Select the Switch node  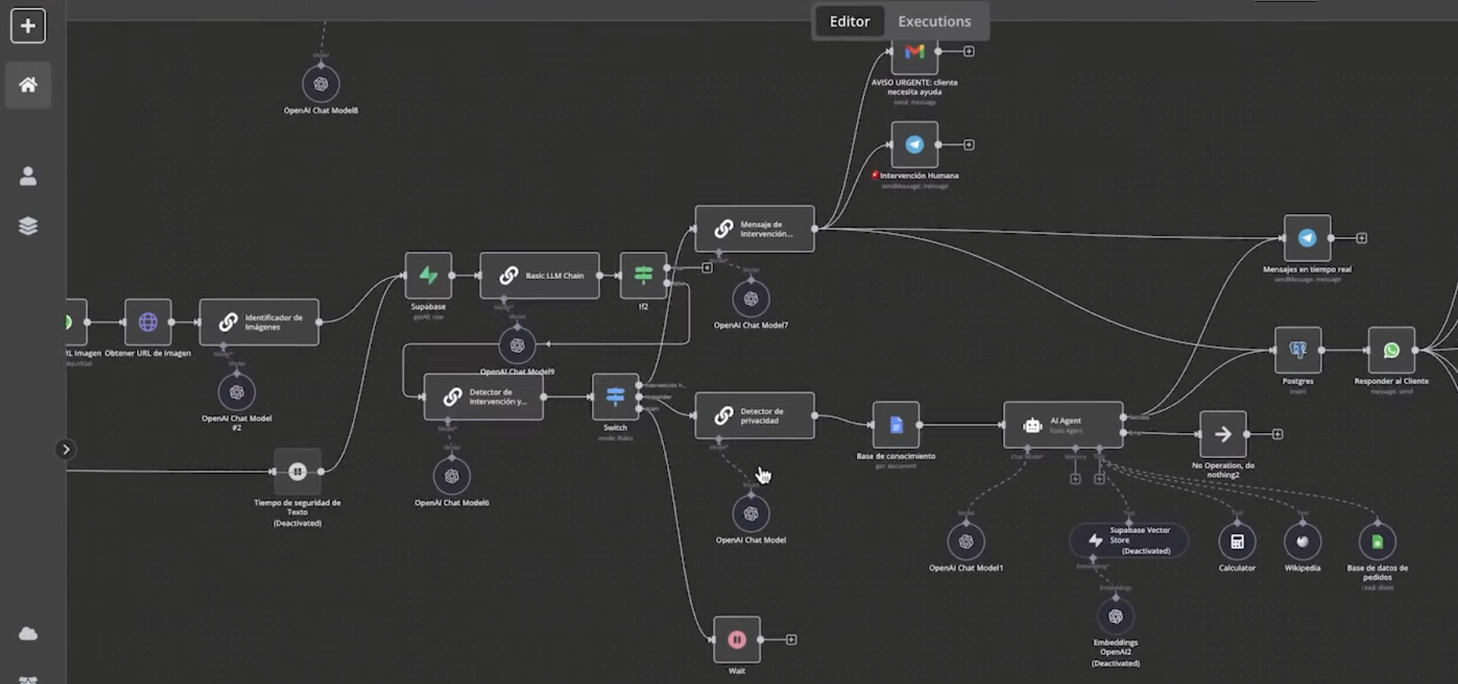coord(615,397)
